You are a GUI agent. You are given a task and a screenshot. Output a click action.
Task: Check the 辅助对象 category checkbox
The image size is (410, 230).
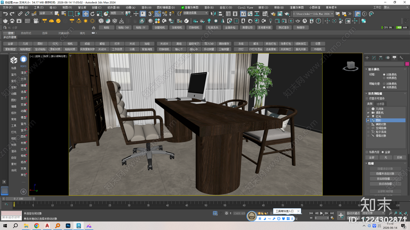tap(368, 124)
